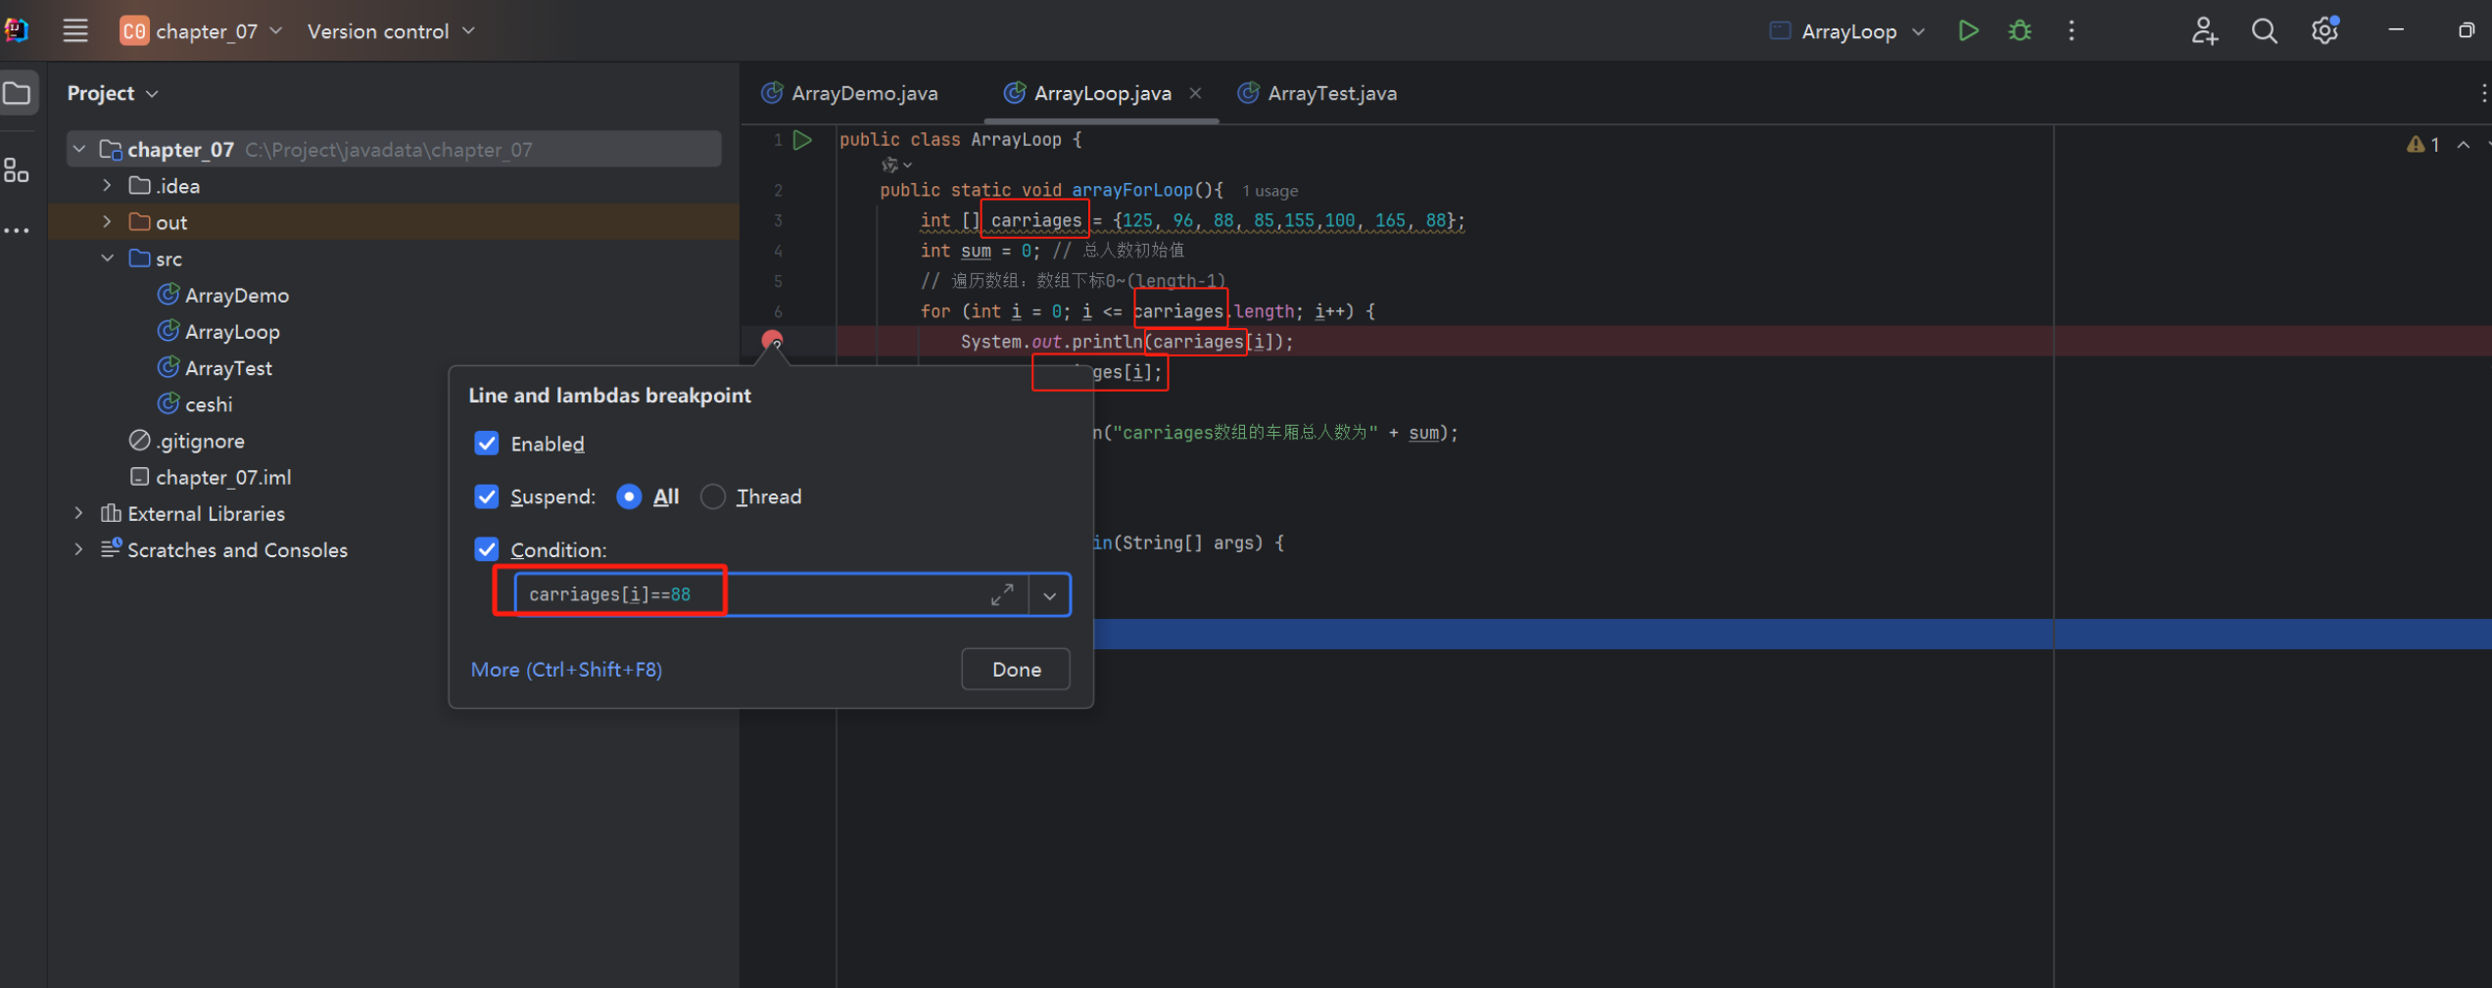Toggle the Condition checkbox
The width and height of the screenshot is (2492, 988).
tap(486, 549)
